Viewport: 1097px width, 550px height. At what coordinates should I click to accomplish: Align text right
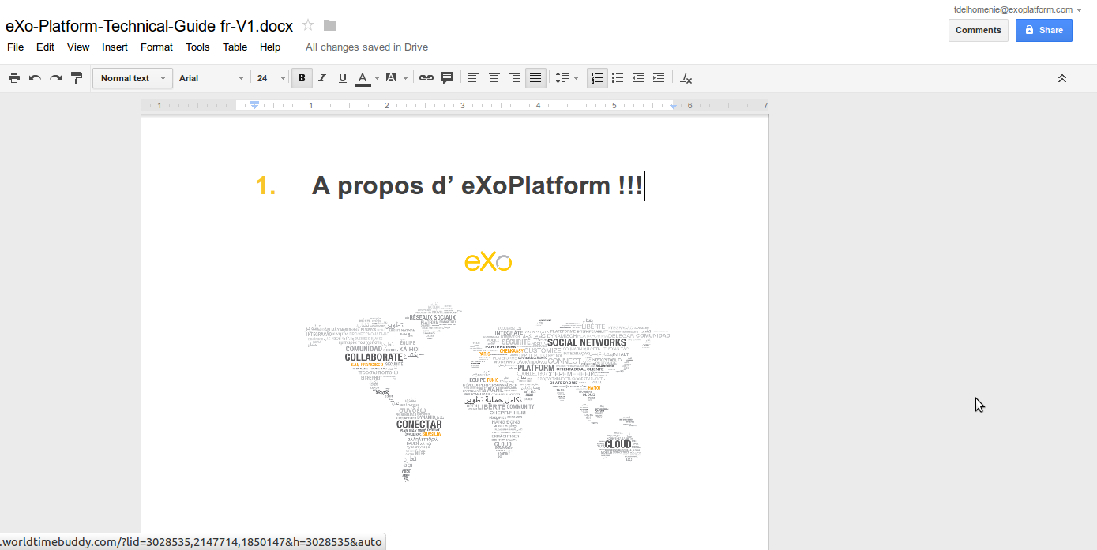coord(515,78)
